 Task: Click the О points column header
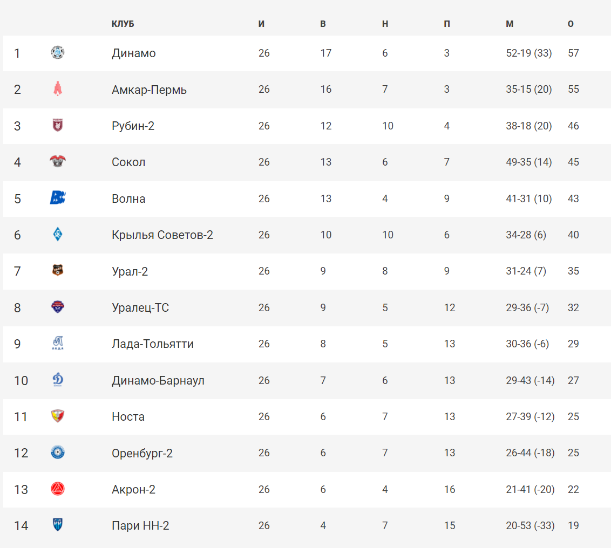571,24
